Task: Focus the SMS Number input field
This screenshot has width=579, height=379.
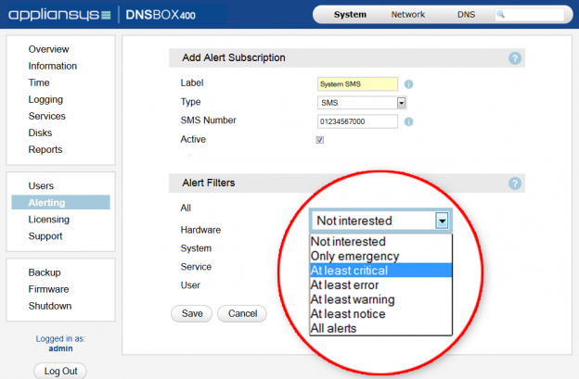Action: [357, 121]
